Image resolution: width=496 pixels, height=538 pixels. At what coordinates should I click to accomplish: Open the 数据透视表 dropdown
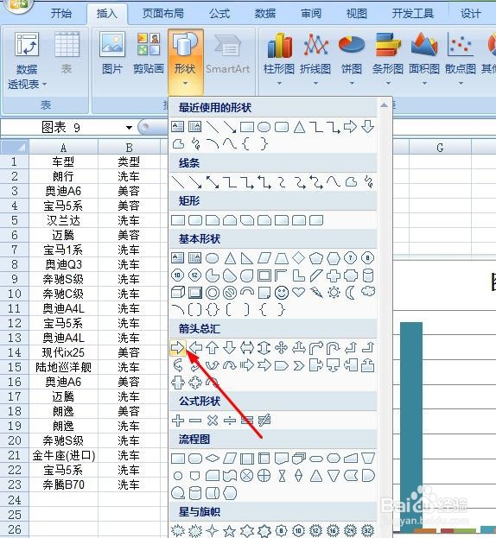click(x=27, y=61)
